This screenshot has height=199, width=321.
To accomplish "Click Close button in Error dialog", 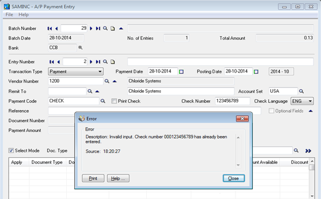I will (x=233, y=178).
